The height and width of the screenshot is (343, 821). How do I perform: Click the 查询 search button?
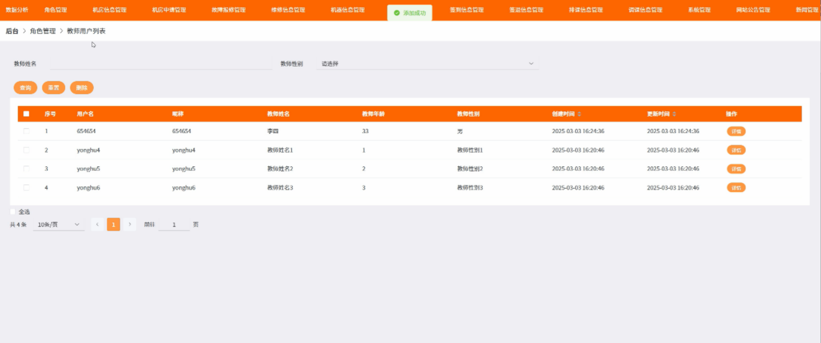(26, 87)
